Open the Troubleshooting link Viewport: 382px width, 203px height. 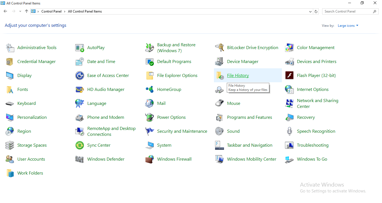pos(313,145)
